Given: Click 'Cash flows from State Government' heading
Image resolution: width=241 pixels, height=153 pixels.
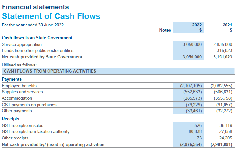Looking at the screenshot, I should pyautogui.click(x=37, y=38).
